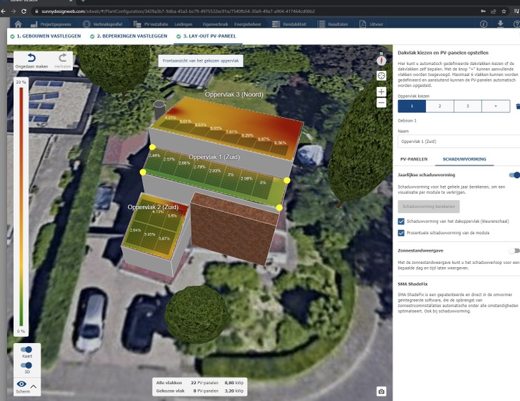520x401 pixels.
Task: Switch to SCHADUWVORMING tab
Action: coord(464,159)
